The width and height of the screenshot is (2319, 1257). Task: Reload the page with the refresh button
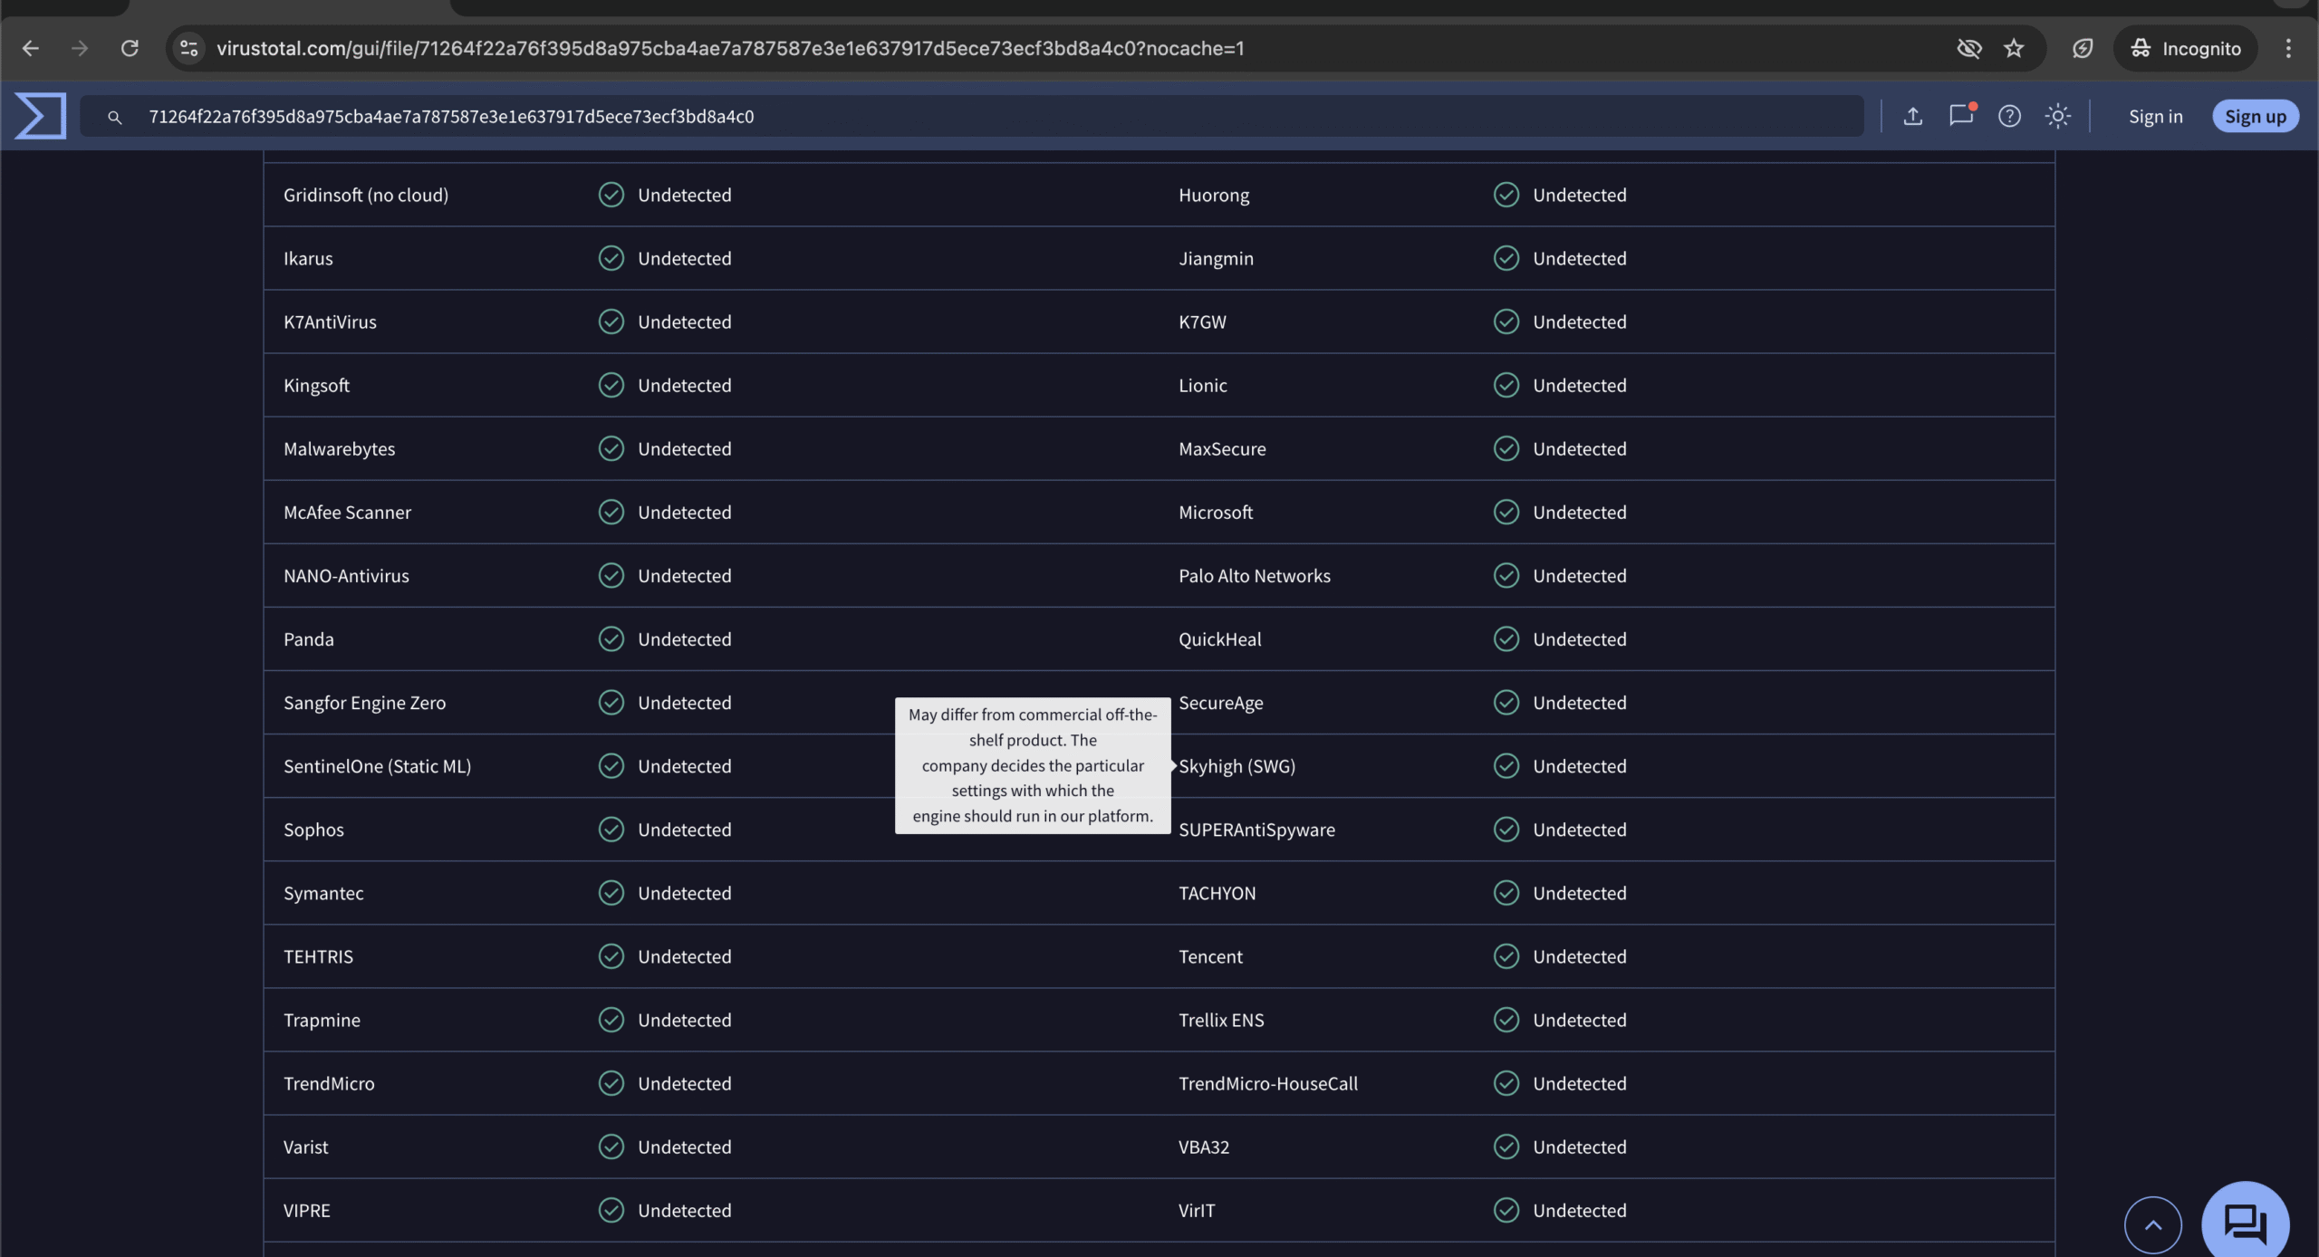130,48
